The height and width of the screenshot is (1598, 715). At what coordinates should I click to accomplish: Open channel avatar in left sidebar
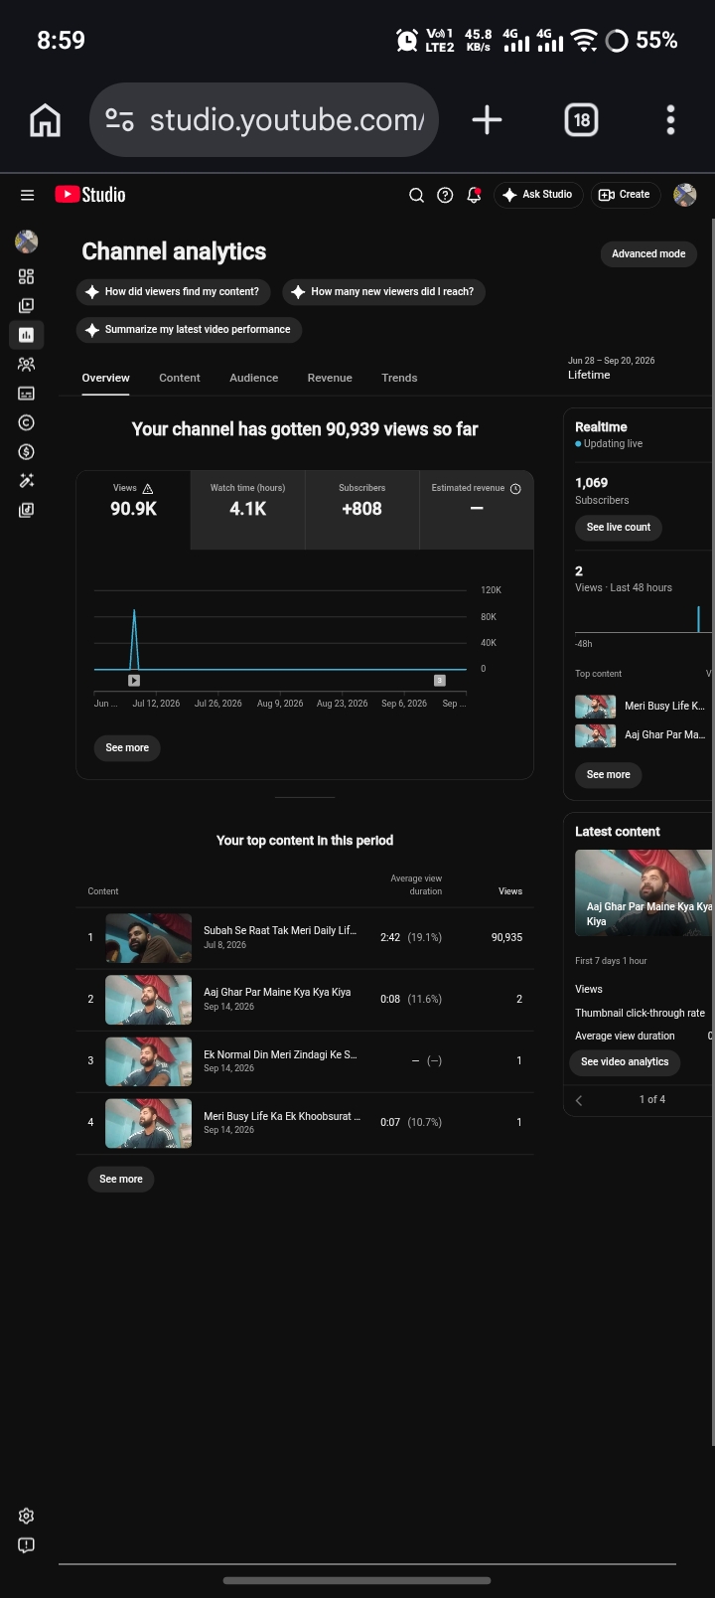pos(27,241)
